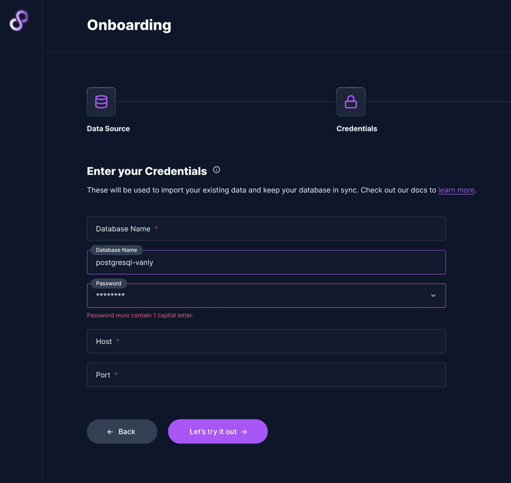The height and width of the screenshot is (483, 511).
Task: Open the learn more docs link
Action: pos(456,190)
